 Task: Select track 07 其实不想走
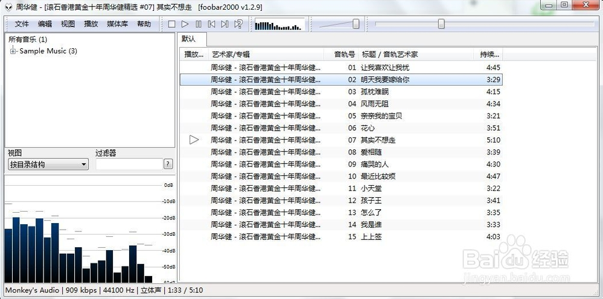click(x=342, y=140)
